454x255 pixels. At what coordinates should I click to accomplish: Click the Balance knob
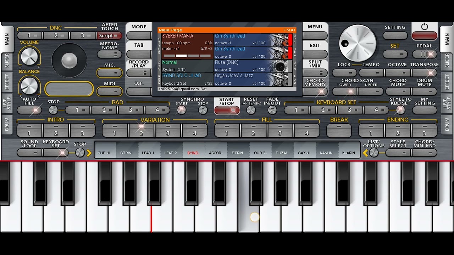click(29, 85)
